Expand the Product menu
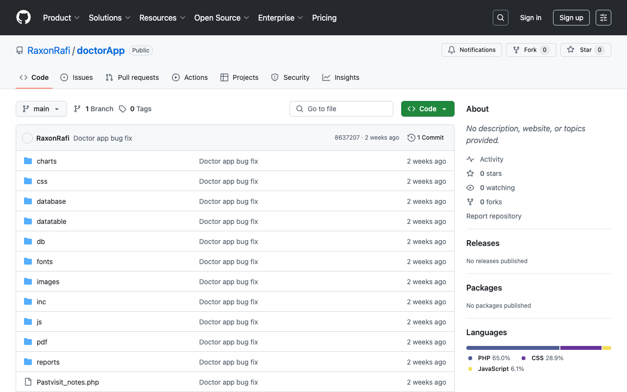This screenshot has height=392, width=627. [x=61, y=18]
